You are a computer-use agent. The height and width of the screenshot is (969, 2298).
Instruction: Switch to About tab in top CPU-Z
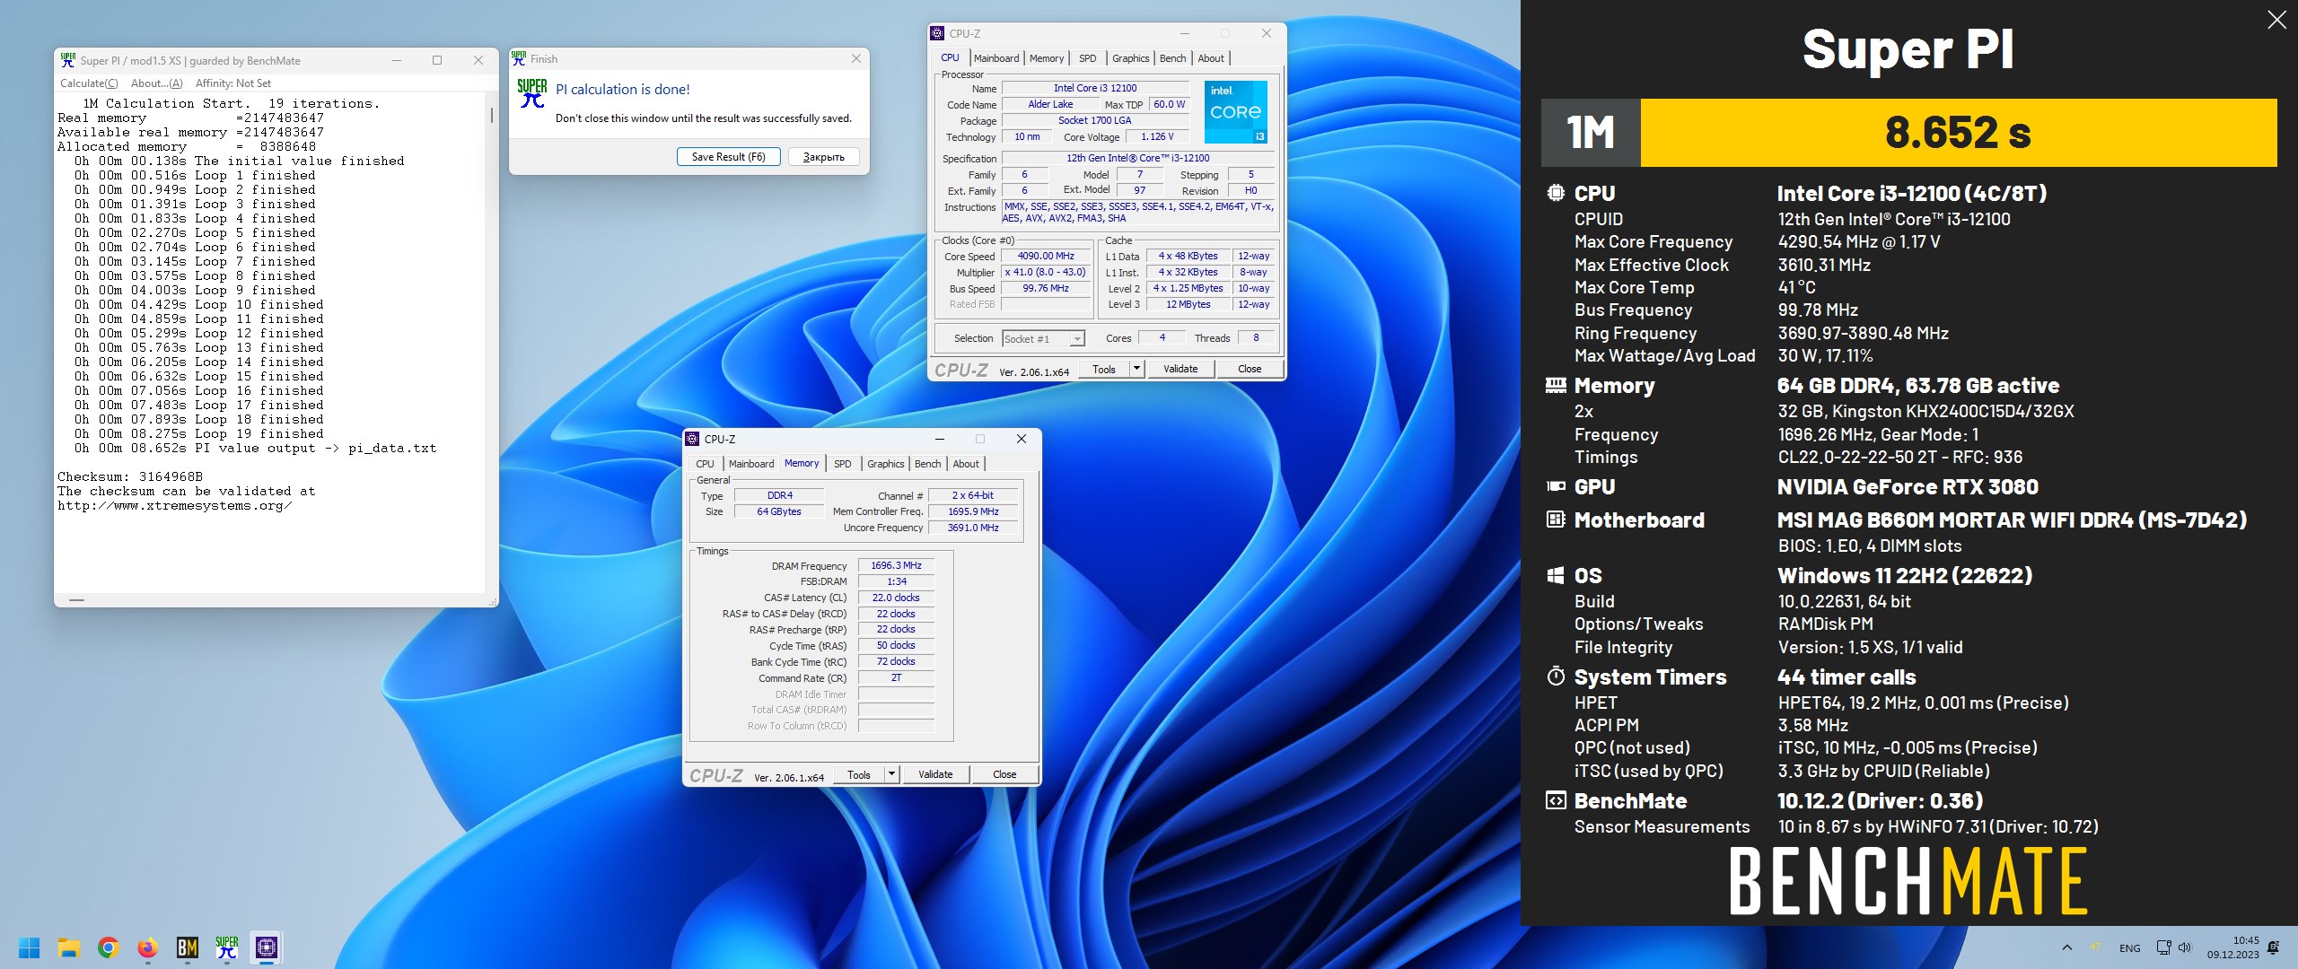pyautogui.click(x=1211, y=58)
